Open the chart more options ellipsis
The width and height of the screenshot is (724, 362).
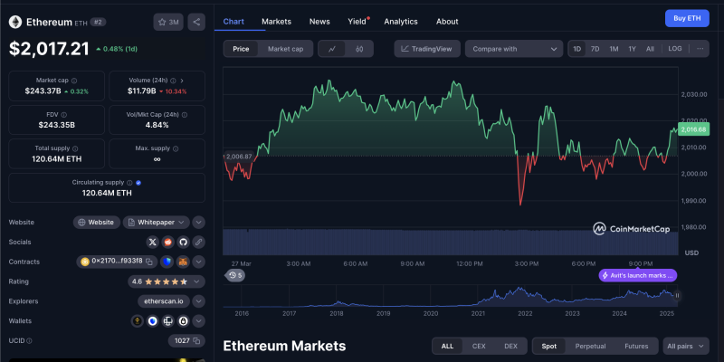700,49
